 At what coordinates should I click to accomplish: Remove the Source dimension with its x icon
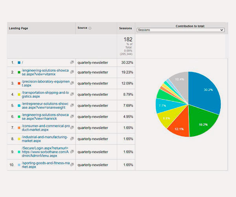coord(90,28)
